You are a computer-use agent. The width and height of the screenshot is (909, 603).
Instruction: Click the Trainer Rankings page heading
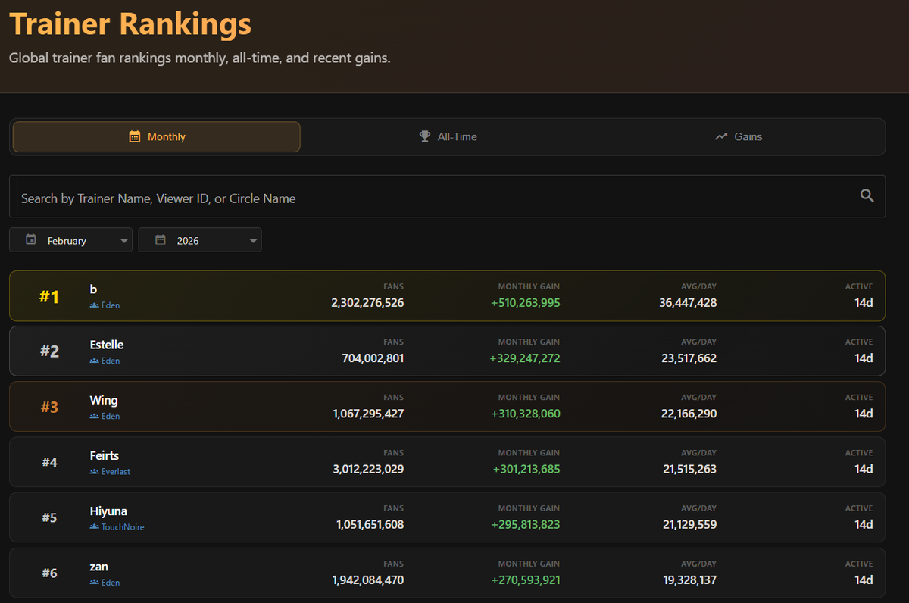click(130, 23)
